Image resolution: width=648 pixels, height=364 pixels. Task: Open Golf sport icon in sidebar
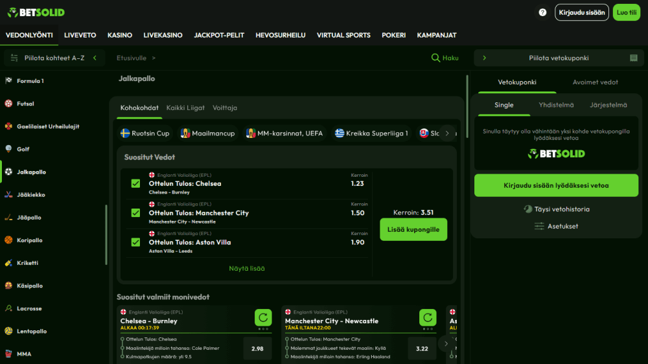8,149
